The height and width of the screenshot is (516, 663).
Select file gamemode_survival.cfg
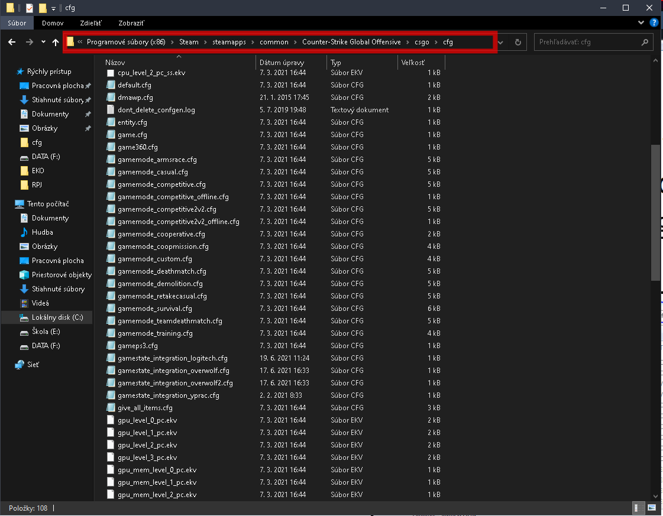point(155,309)
